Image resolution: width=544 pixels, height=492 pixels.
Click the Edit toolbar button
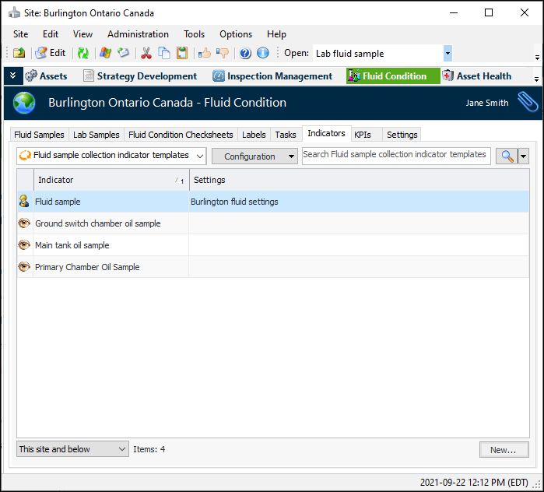tap(51, 53)
